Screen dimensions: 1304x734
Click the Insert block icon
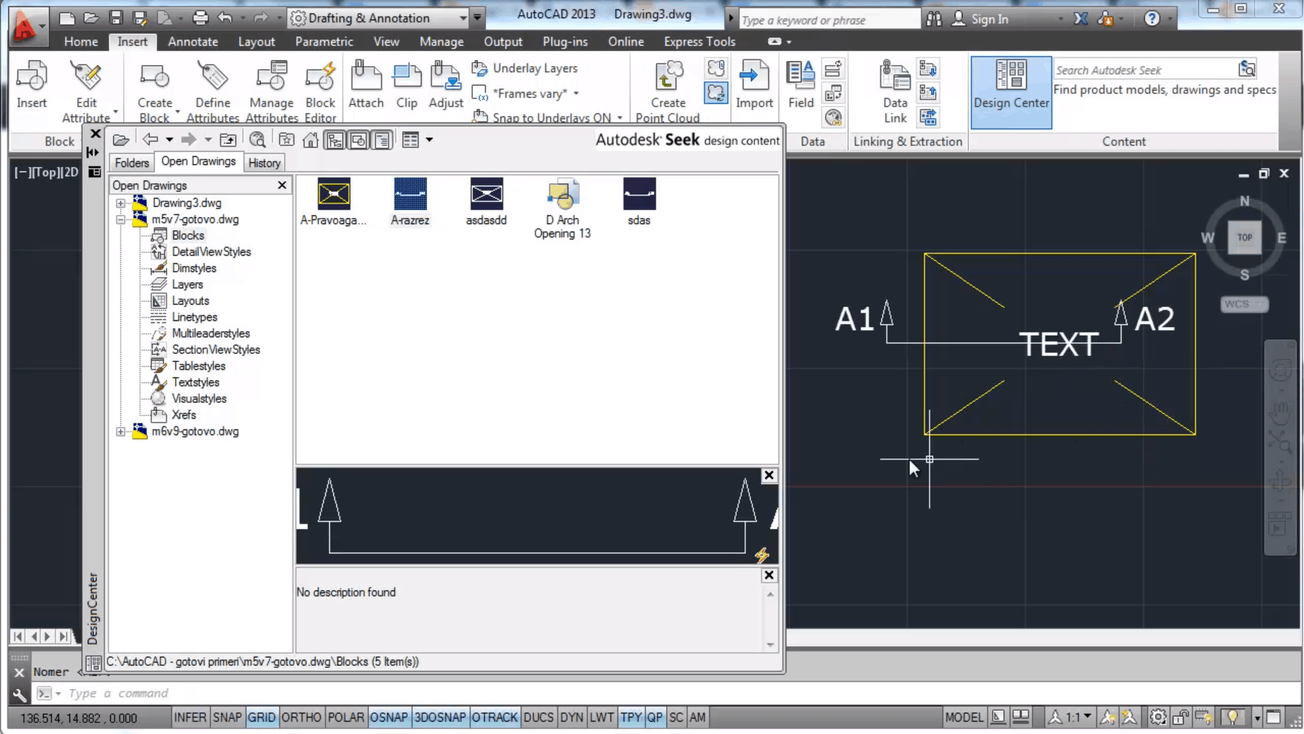[x=31, y=85]
